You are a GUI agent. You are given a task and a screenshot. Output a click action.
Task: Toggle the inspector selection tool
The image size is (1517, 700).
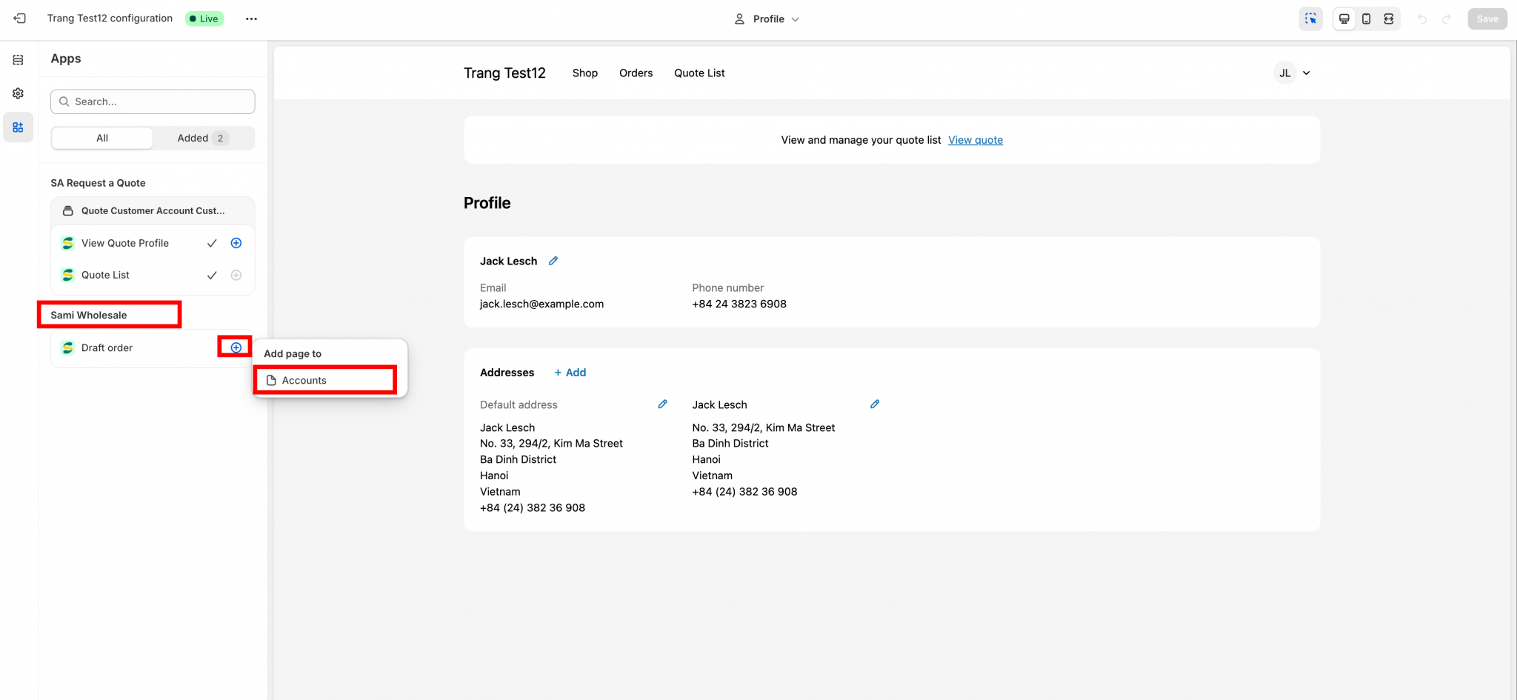[x=1310, y=19]
